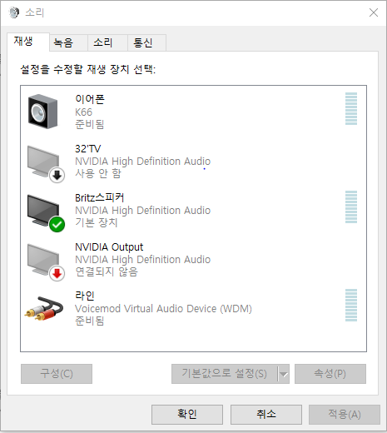The height and width of the screenshot is (433, 387).
Task: Switch to the 통신 tab
Action: click(x=147, y=42)
